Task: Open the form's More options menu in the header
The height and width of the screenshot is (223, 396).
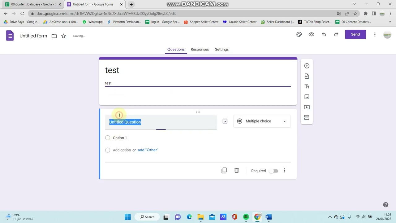Action: pyautogui.click(x=375, y=34)
